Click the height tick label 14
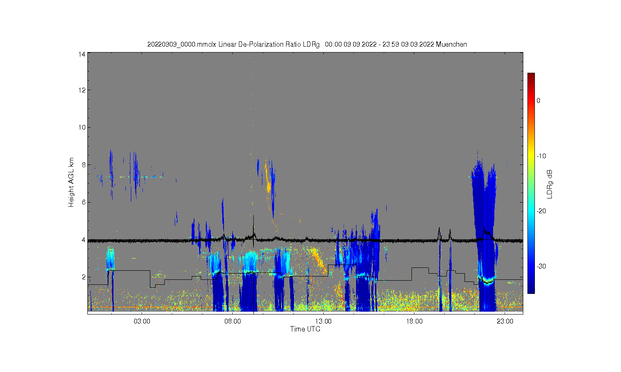Viewport: 621px width, 372px height. 82,54
